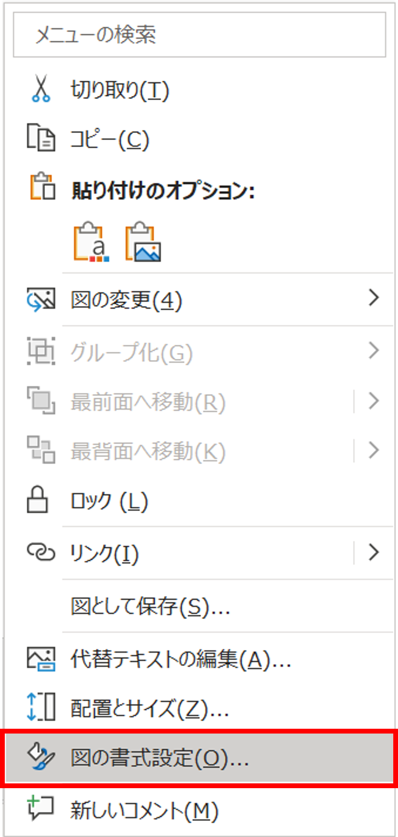This screenshot has width=398, height=837.
Task: Expand the グループ化 submenu arrow
Action: [x=373, y=350]
